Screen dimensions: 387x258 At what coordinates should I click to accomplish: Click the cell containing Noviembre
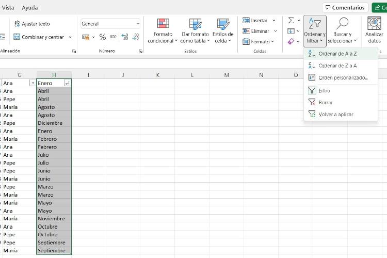coord(54,218)
